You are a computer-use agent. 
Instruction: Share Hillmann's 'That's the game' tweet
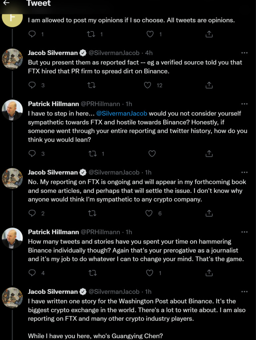coord(209,273)
